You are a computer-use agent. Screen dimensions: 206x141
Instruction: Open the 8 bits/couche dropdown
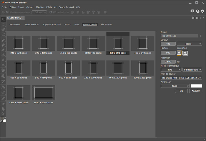(192, 70)
